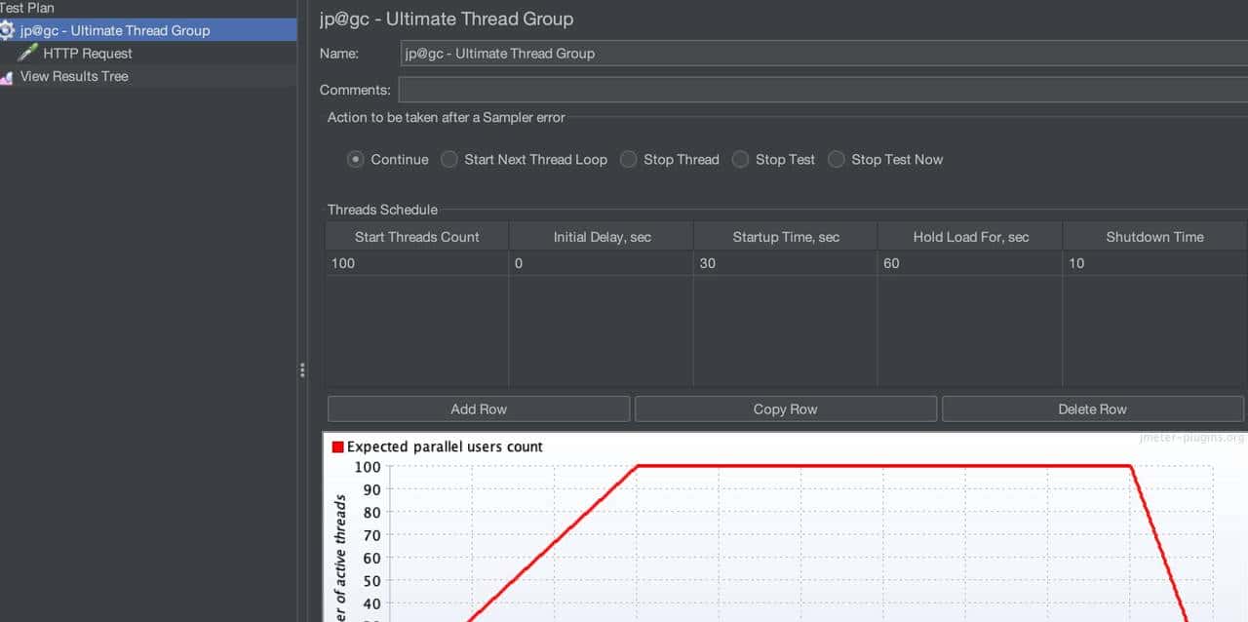Click the Add Row button

[x=478, y=408]
